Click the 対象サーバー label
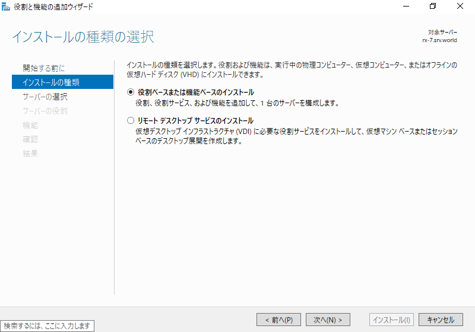The width and height of the screenshot is (475, 332). tap(442, 32)
